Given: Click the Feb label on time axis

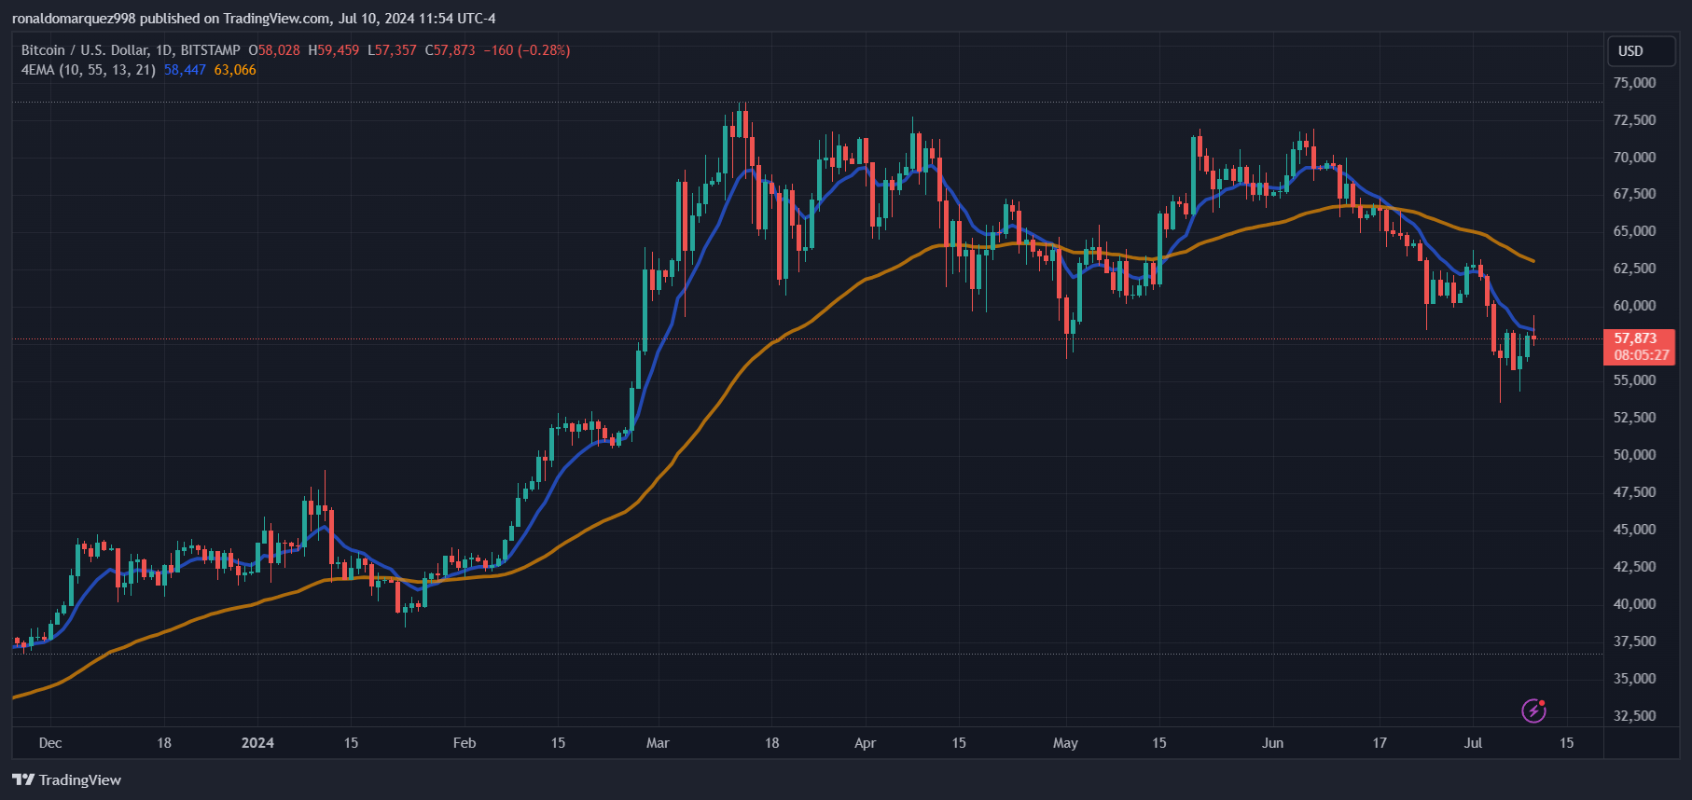Looking at the screenshot, I should pos(465,743).
